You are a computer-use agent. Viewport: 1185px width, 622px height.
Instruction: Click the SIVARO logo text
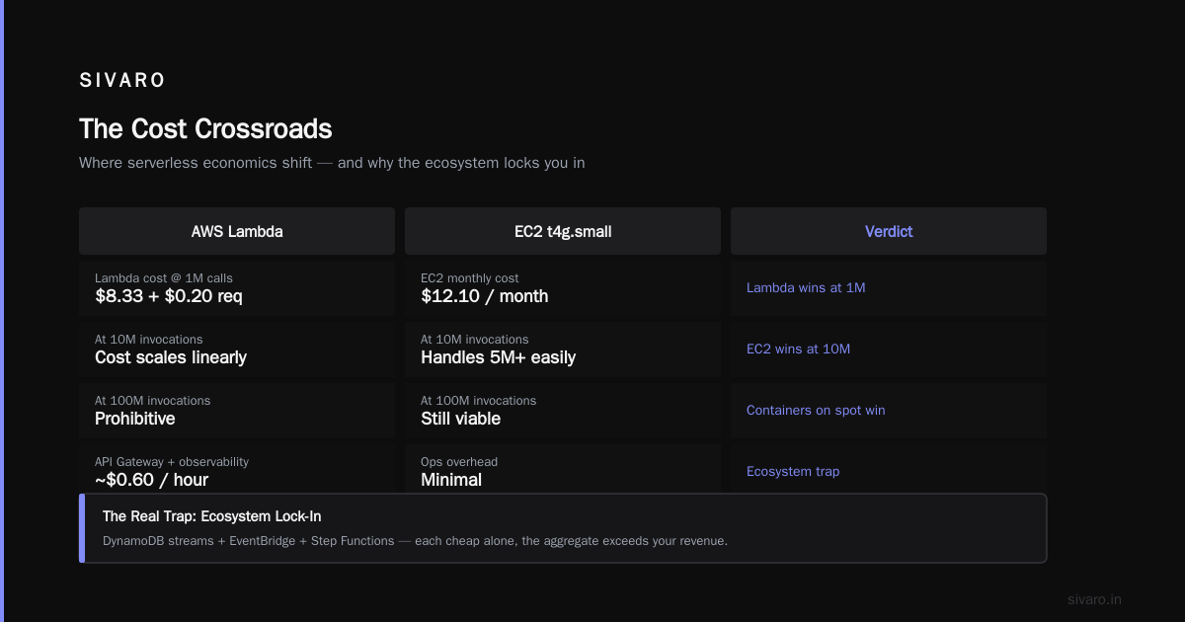122,80
